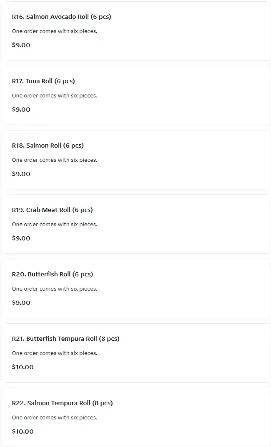Image resolution: width=271 pixels, height=447 pixels.
Task: Select the R17 Tuna Roll title
Action: pyautogui.click(x=43, y=81)
